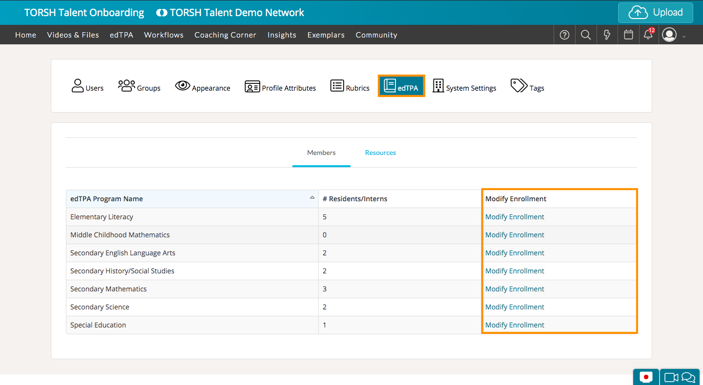703x385 pixels.
Task: Modify Enrollment for Secondary Science
Action: click(515, 307)
